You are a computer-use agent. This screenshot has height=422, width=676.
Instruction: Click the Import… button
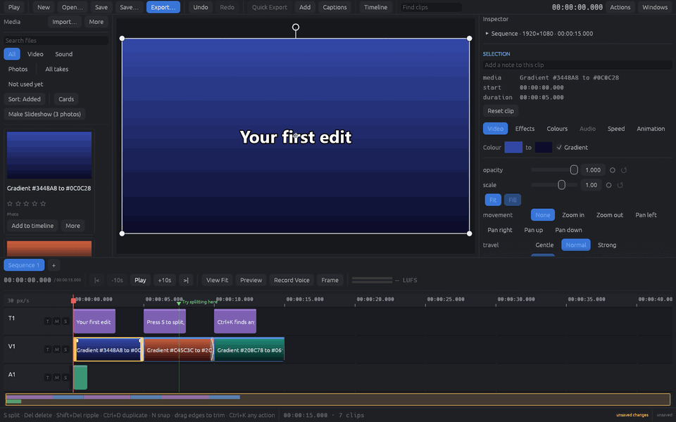click(x=65, y=22)
